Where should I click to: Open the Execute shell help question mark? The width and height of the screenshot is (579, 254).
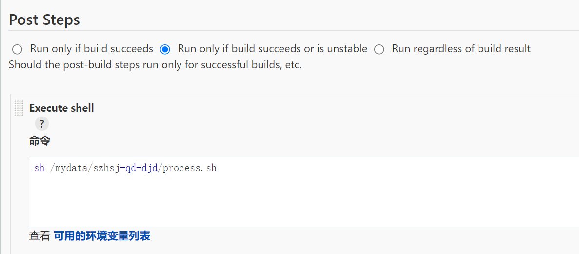point(42,124)
